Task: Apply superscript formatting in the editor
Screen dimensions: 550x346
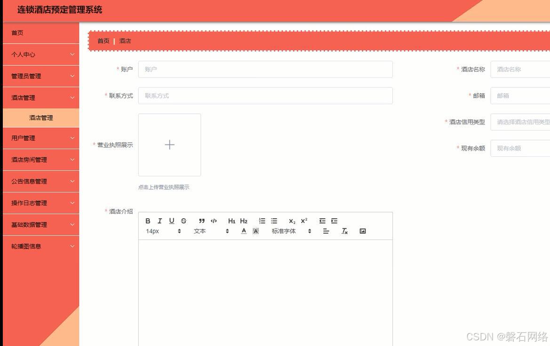Action: coord(303,221)
